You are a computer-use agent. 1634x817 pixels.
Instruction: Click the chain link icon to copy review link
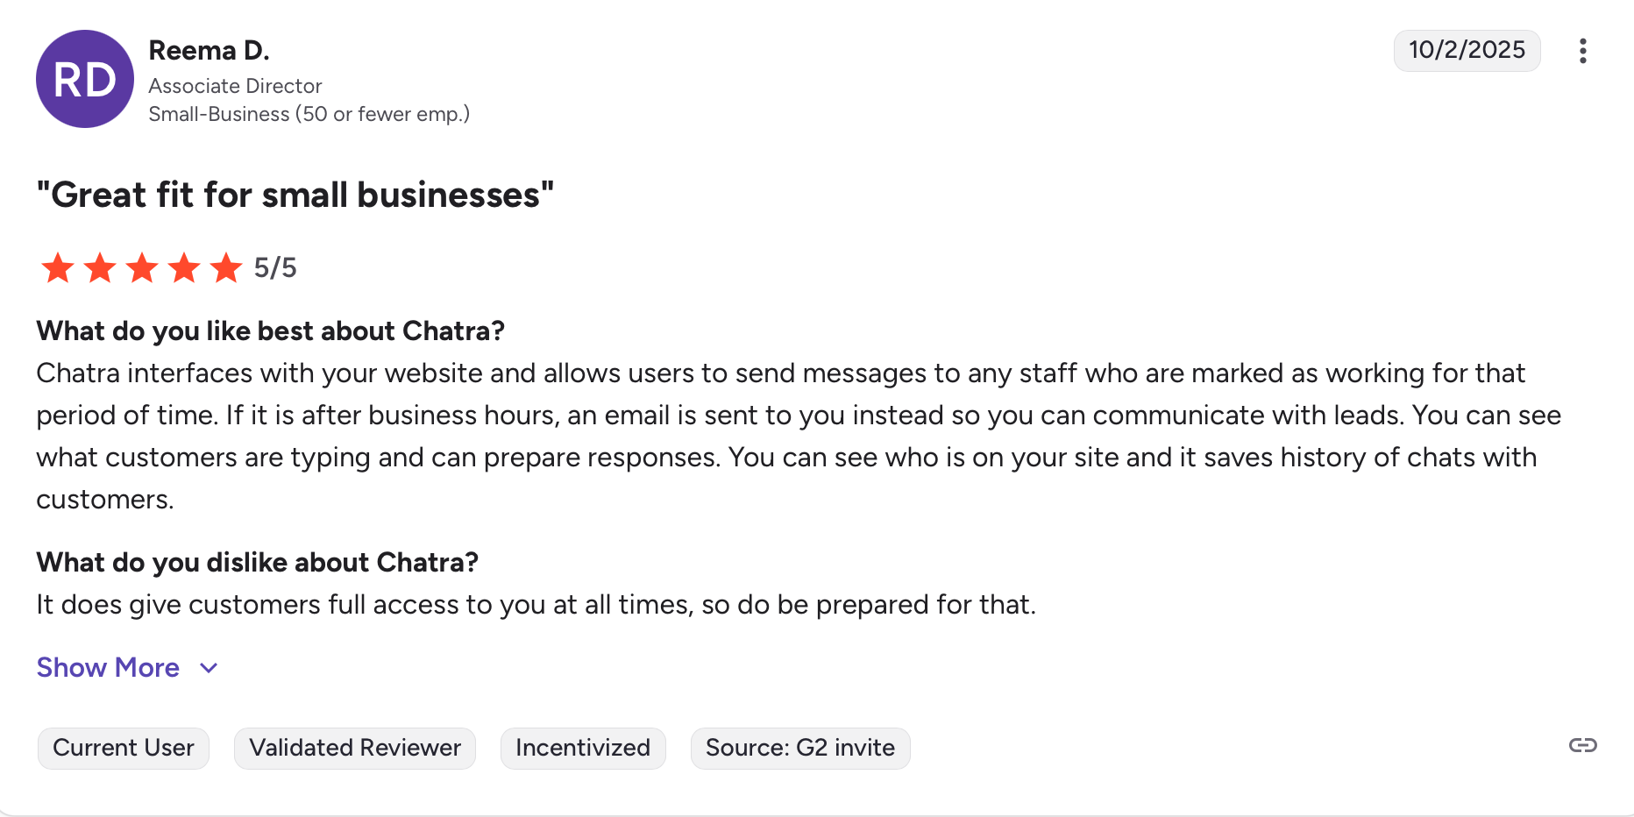coord(1582,745)
